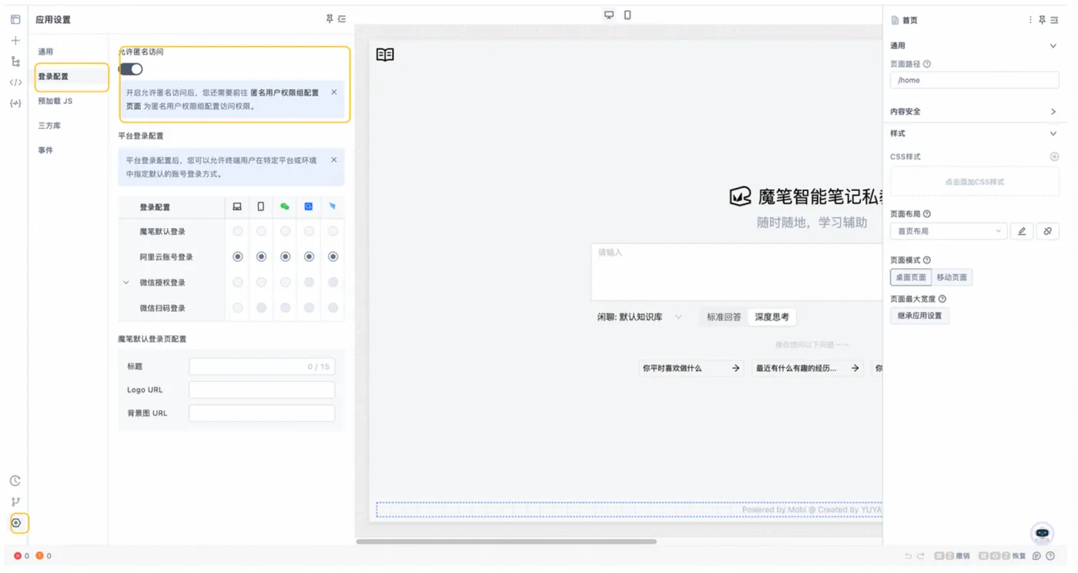Pin the 首页 properties panel
Image resolution: width=1078 pixels, height=573 pixels.
pos(1043,20)
